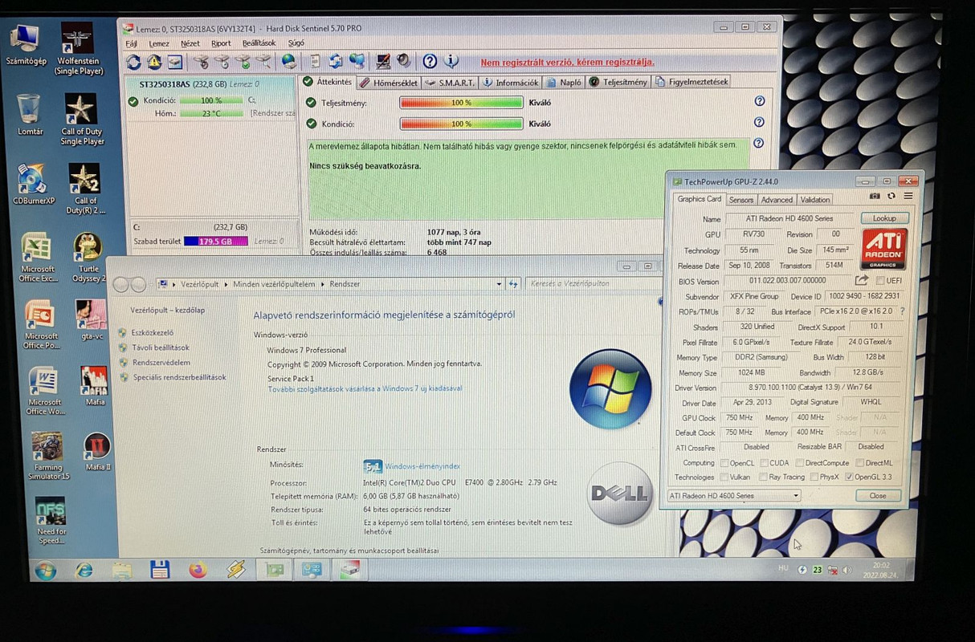The height and width of the screenshot is (642, 975).
Task: Click the yellow warning icon in Hard Disk Sentinel toolbar
Action: 154,62
